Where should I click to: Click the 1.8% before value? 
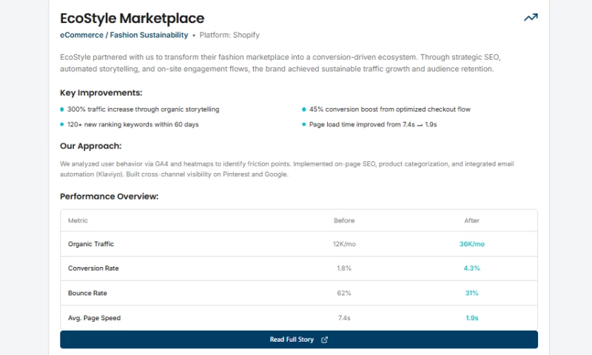(x=344, y=268)
